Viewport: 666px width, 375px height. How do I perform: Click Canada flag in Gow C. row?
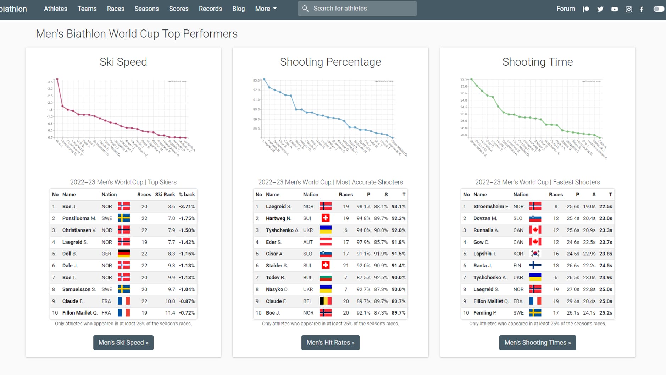point(535,242)
